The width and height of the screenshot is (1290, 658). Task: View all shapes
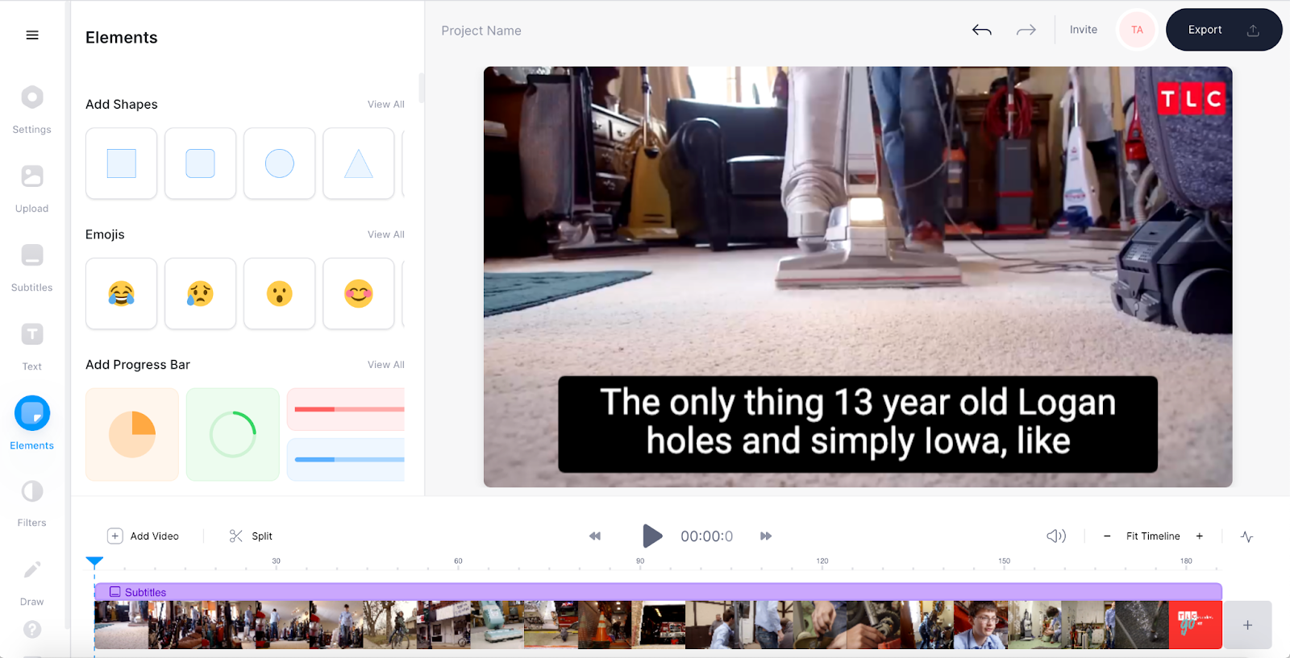[x=386, y=104]
